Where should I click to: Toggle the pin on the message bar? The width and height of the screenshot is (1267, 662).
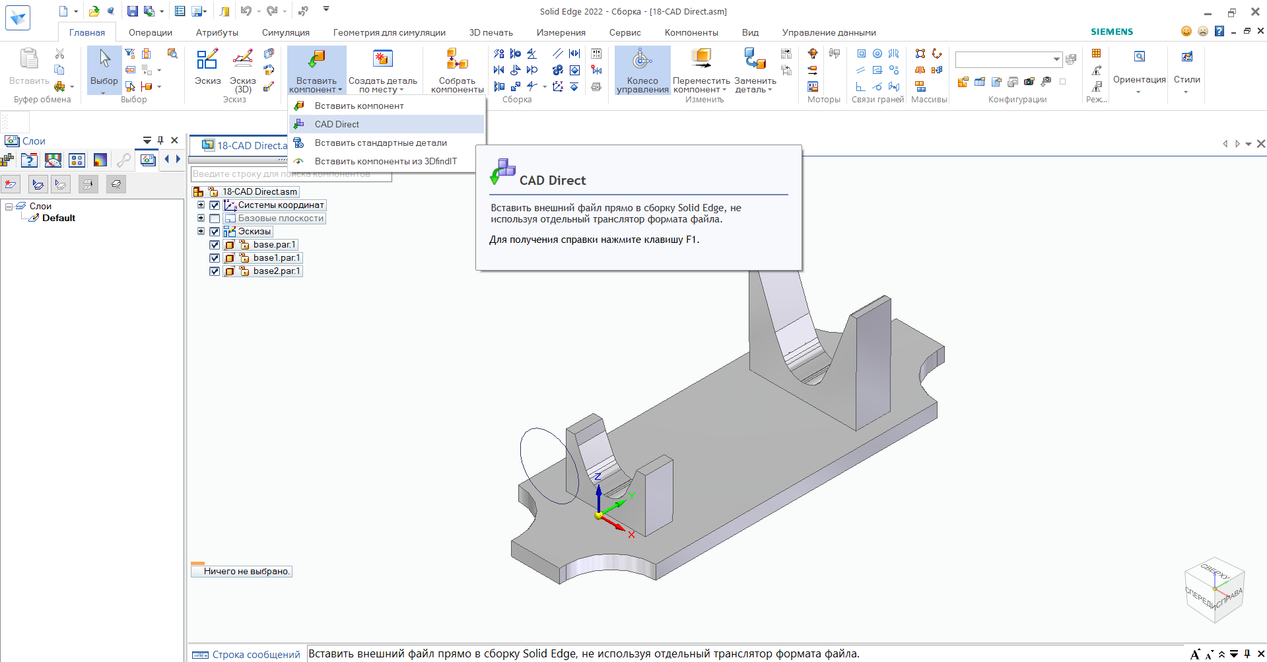1247,654
